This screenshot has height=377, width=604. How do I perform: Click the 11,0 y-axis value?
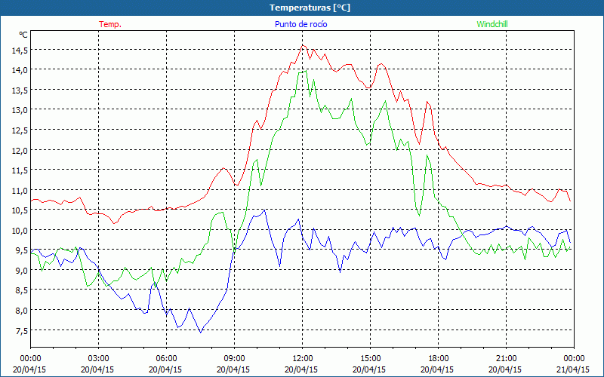click(20, 191)
